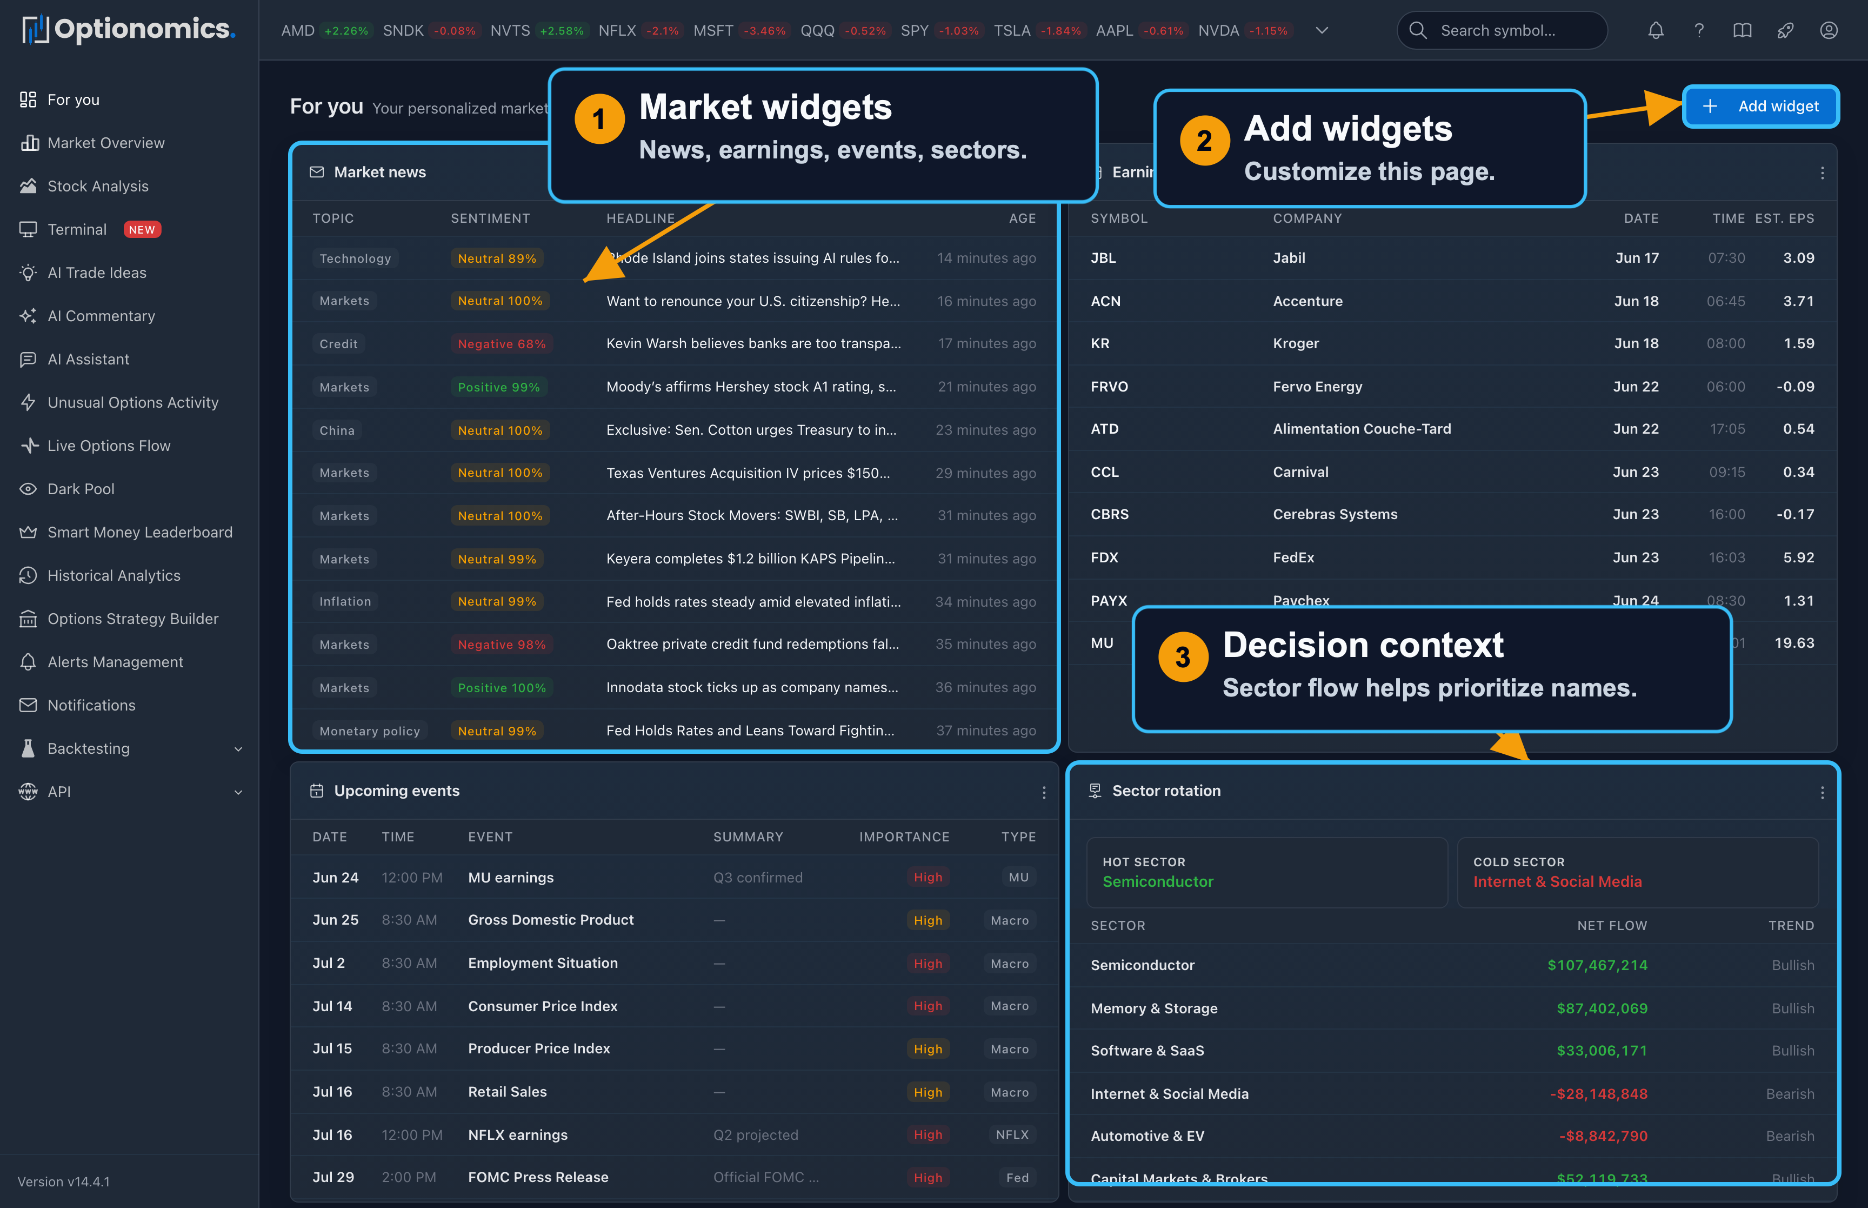This screenshot has height=1208, width=1868.
Task: Click the help question mark icon
Action: 1699,31
